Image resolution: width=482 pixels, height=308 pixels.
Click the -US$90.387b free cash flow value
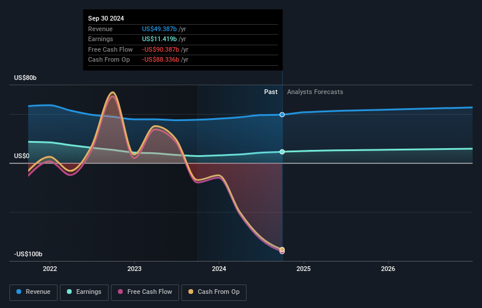pyautogui.click(x=160, y=49)
